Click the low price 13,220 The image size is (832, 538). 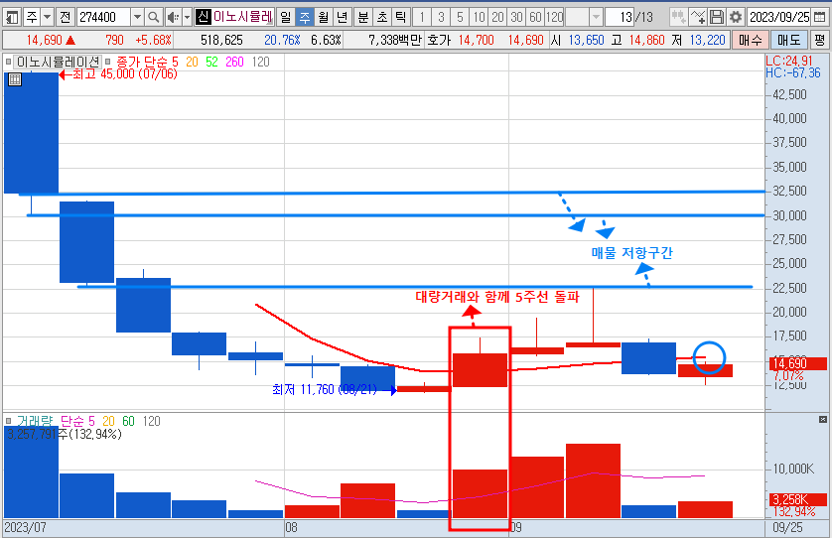pyautogui.click(x=707, y=40)
